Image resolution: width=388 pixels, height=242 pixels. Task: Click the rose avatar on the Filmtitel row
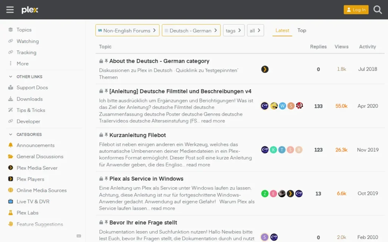[299, 106]
